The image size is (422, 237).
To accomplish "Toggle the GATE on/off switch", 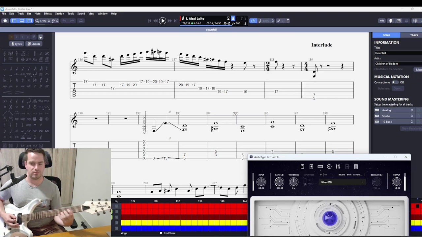I will click(282, 175).
